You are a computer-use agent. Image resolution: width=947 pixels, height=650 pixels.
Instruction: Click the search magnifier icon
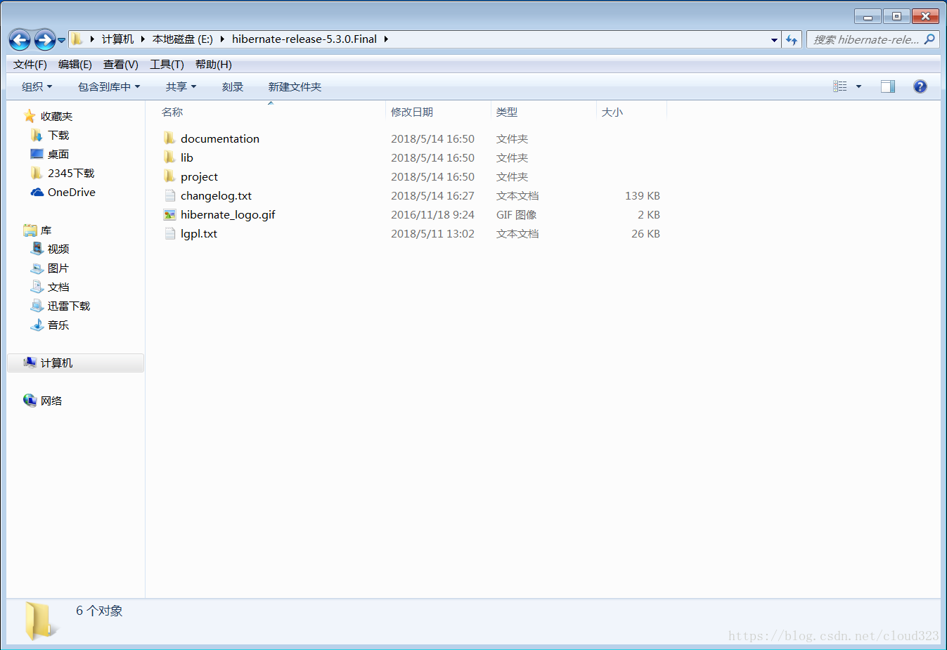click(929, 39)
